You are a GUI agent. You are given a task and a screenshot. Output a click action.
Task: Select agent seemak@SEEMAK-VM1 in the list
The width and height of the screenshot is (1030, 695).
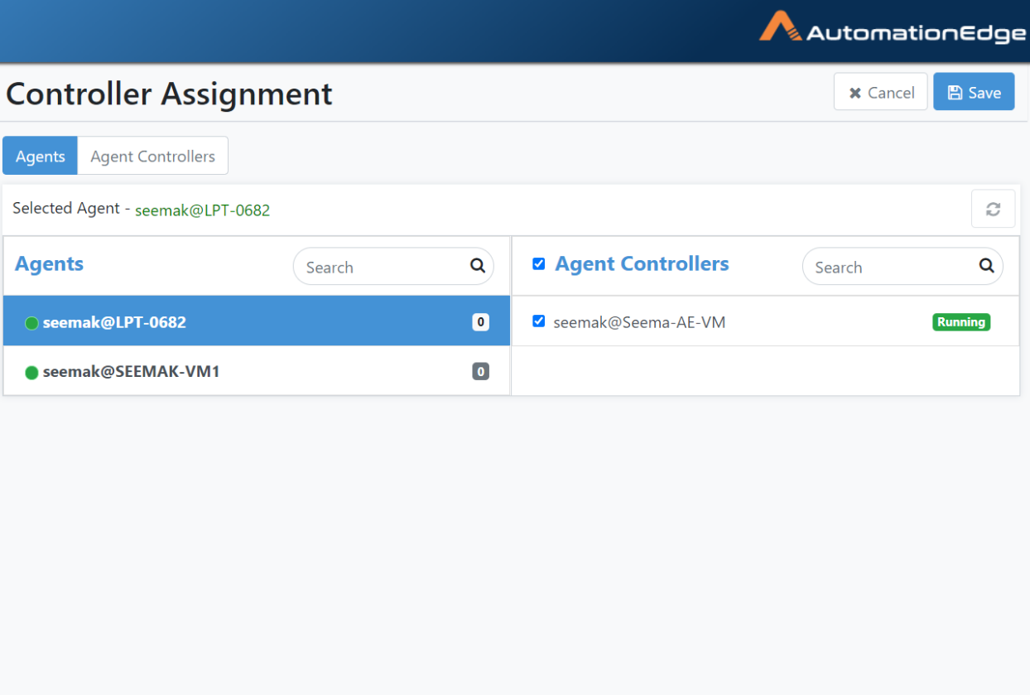131,372
